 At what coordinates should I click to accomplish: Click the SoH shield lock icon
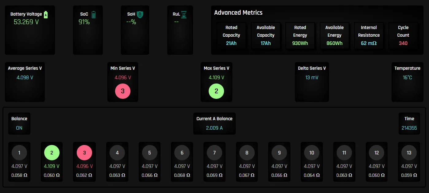pyautogui.click(x=140, y=14)
